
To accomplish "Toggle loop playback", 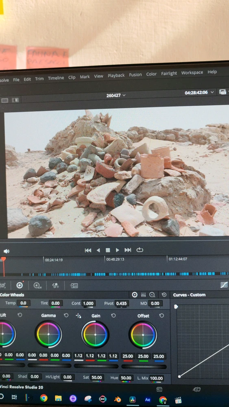I will pos(140,250).
